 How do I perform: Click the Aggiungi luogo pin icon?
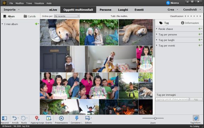(37, 118)
